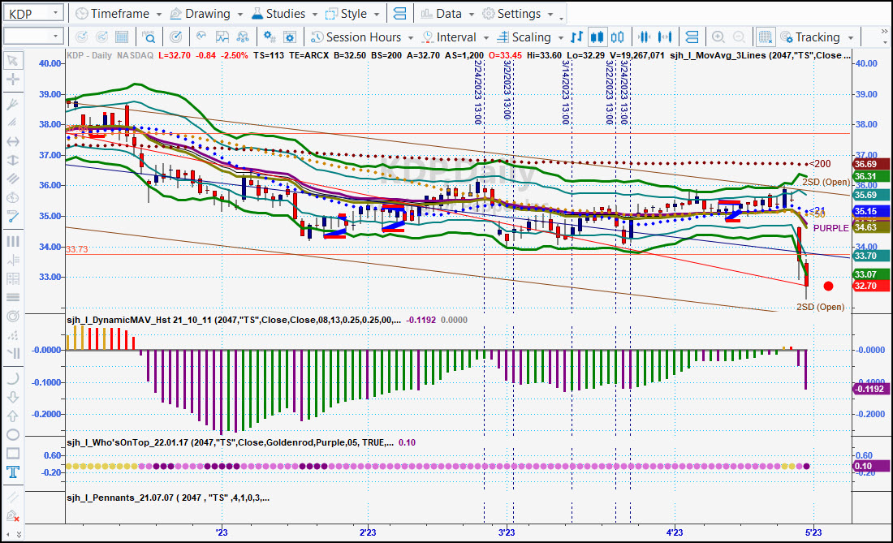Click the Session Hours button
This screenshot has height=543, width=893.
point(356,37)
